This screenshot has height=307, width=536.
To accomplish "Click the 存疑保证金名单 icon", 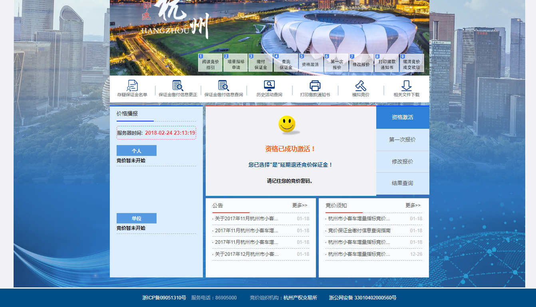I will [x=132, y=86].
